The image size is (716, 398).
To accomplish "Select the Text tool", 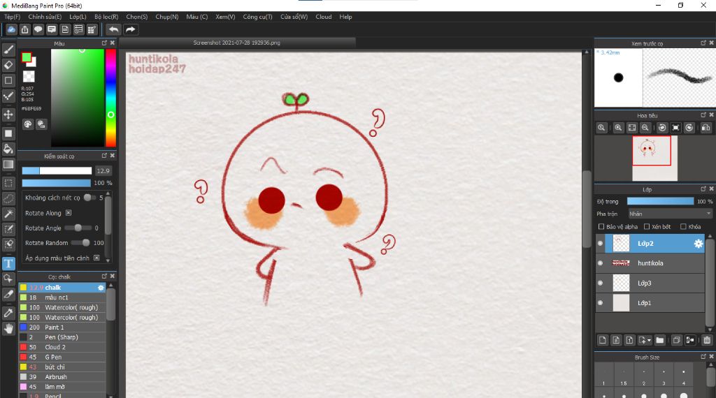I will pos(8,263).
